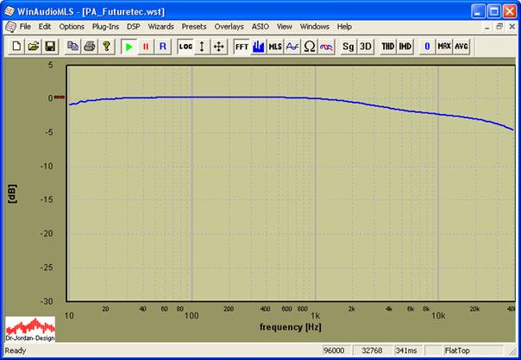521x360 pixels.
Task: Minimize the inner document window
Action: click(x=487, y=27)
